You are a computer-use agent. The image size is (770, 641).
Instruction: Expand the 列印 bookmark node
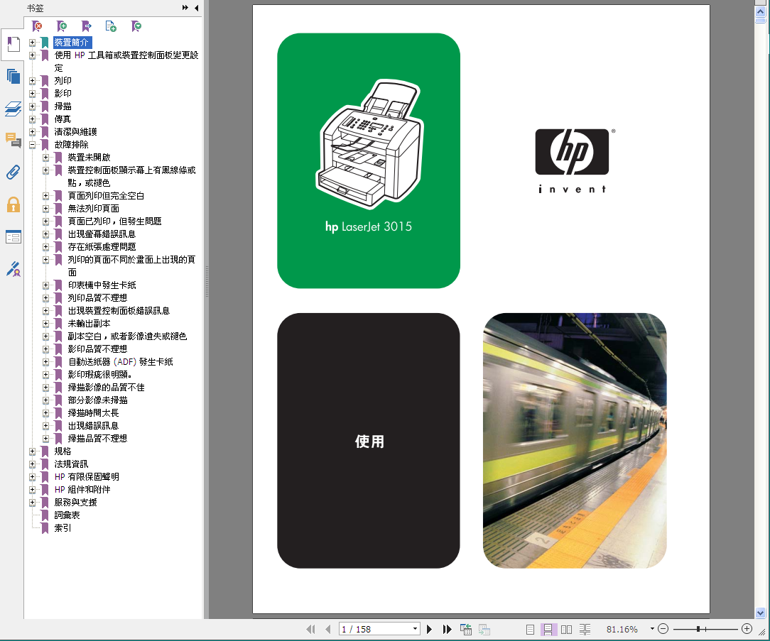(33, 80)
